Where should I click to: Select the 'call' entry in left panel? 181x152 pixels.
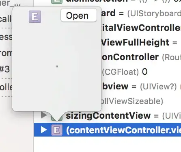[6, 19]
